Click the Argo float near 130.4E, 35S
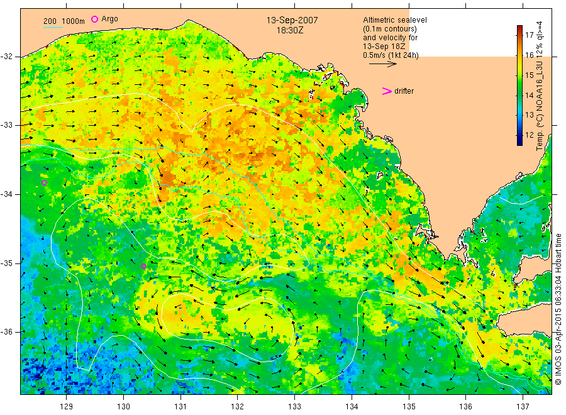The height and width of the screenshot is (415, 566). click(x=143, y=267)
